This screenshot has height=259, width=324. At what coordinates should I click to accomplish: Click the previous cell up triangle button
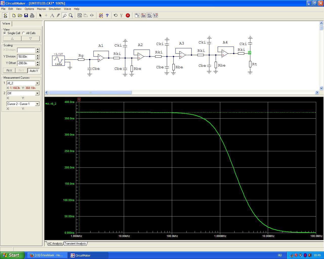pos(12,38)
